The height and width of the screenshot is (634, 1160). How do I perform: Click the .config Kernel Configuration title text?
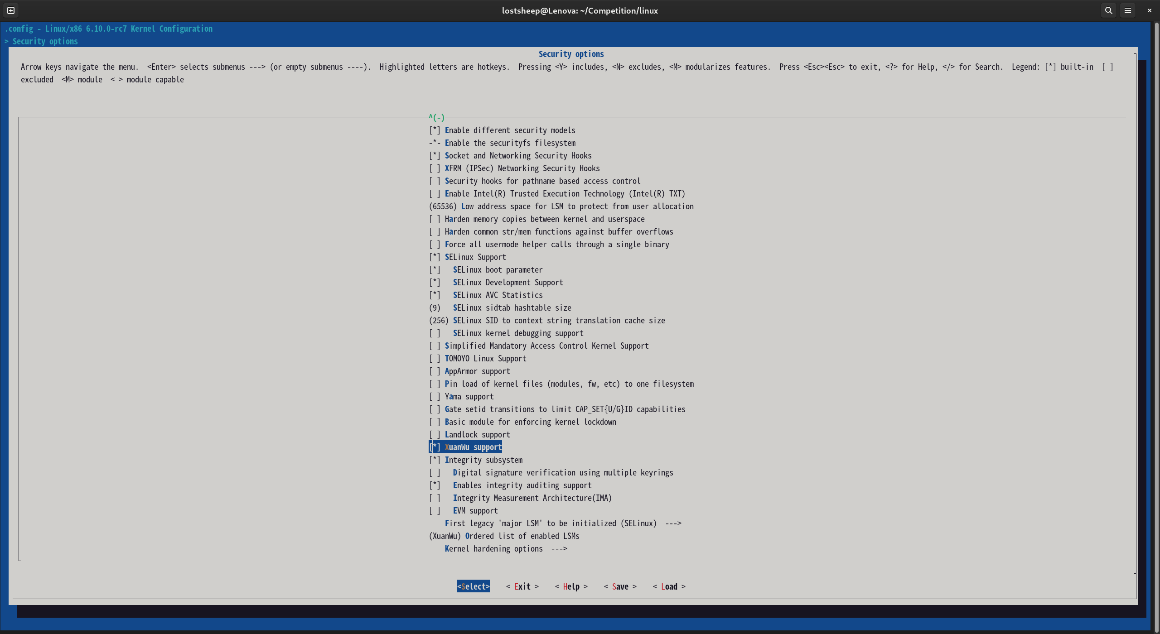pos(109,29)
